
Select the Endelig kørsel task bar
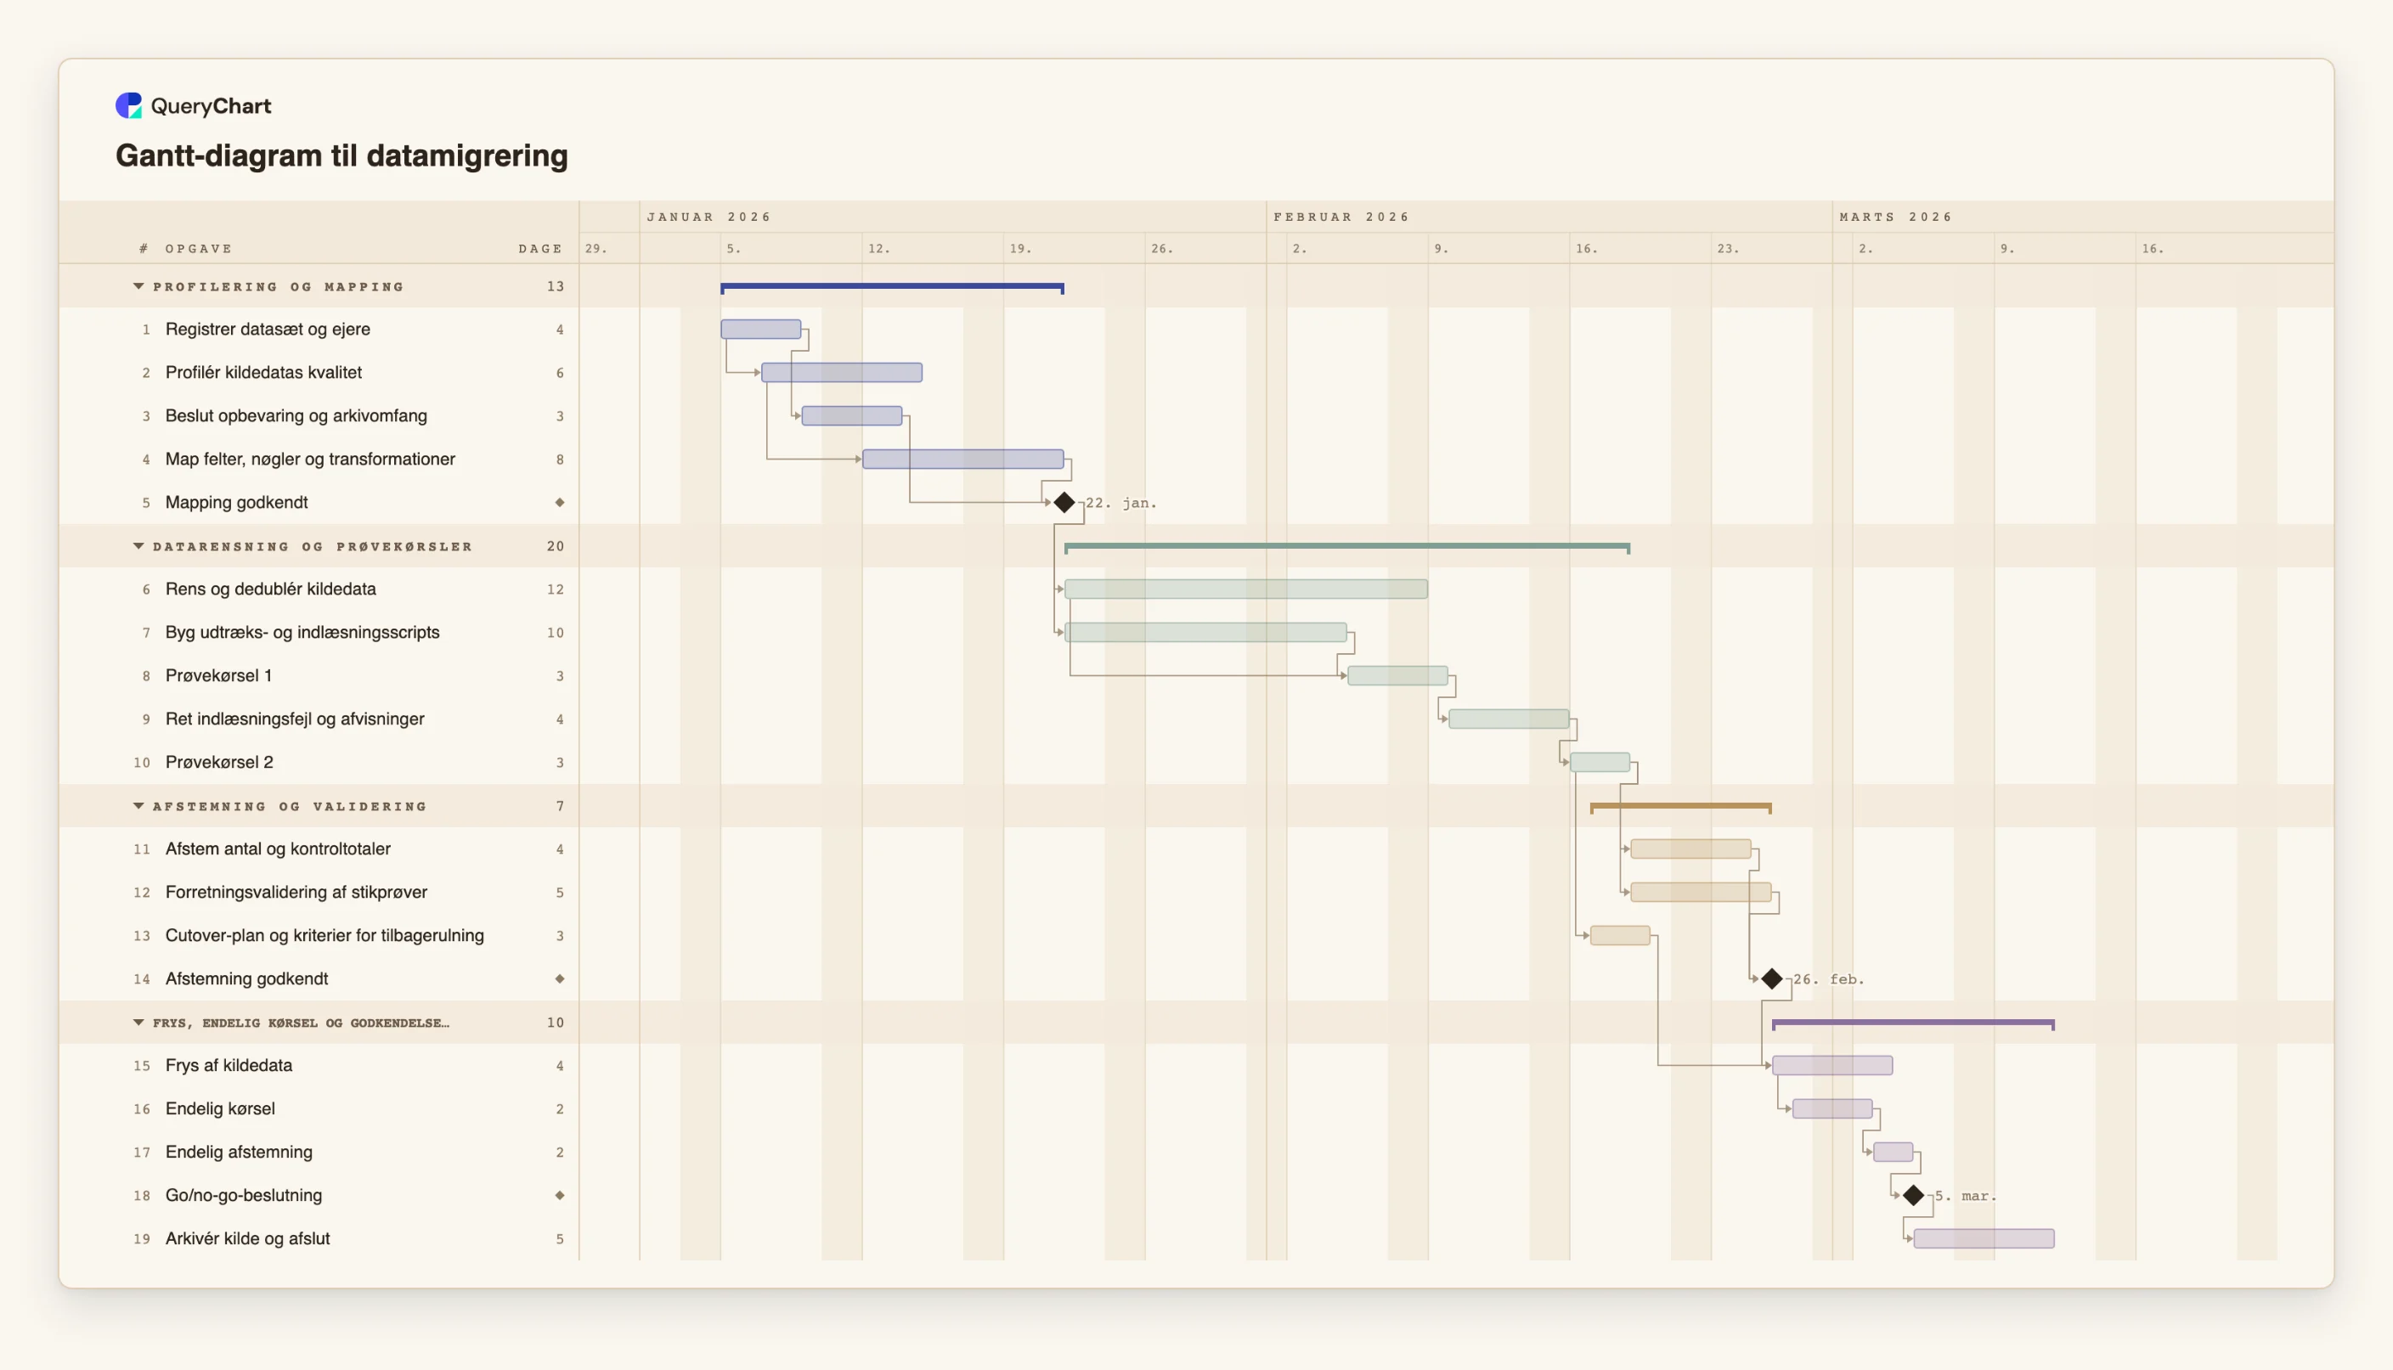pyautogui.click(x=1833, y=1108)
